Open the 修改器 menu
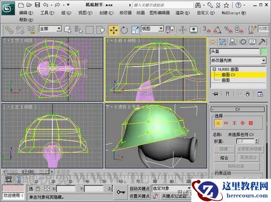Image resolution: width=271 pixels, height=202 pixels. pos(125,13)
